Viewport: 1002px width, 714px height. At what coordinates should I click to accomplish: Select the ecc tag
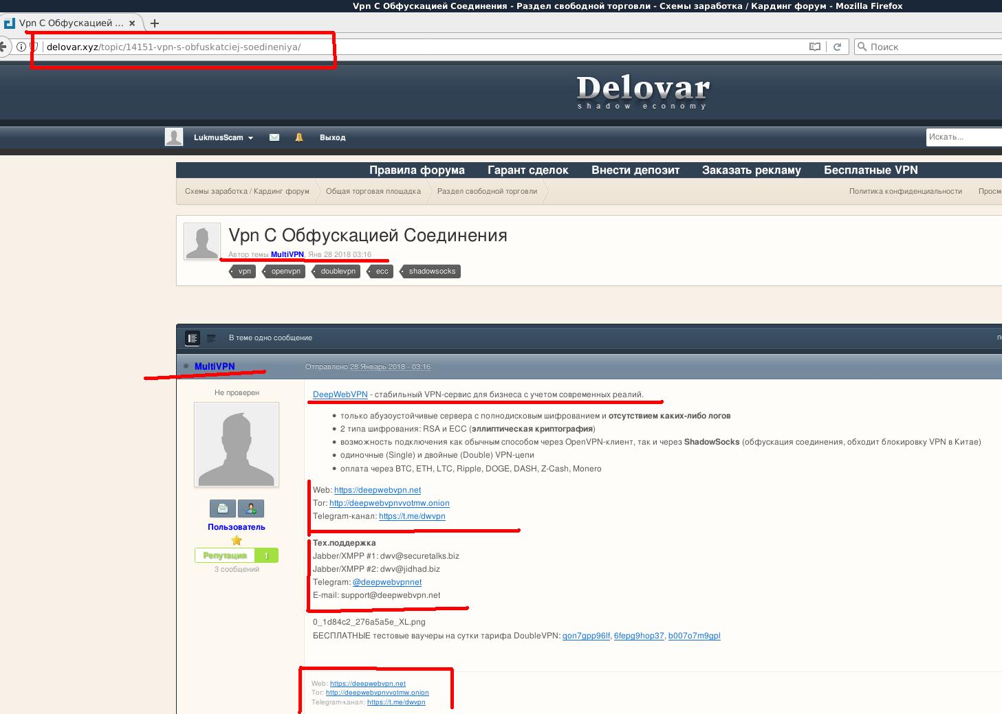[x=380, y=271]
